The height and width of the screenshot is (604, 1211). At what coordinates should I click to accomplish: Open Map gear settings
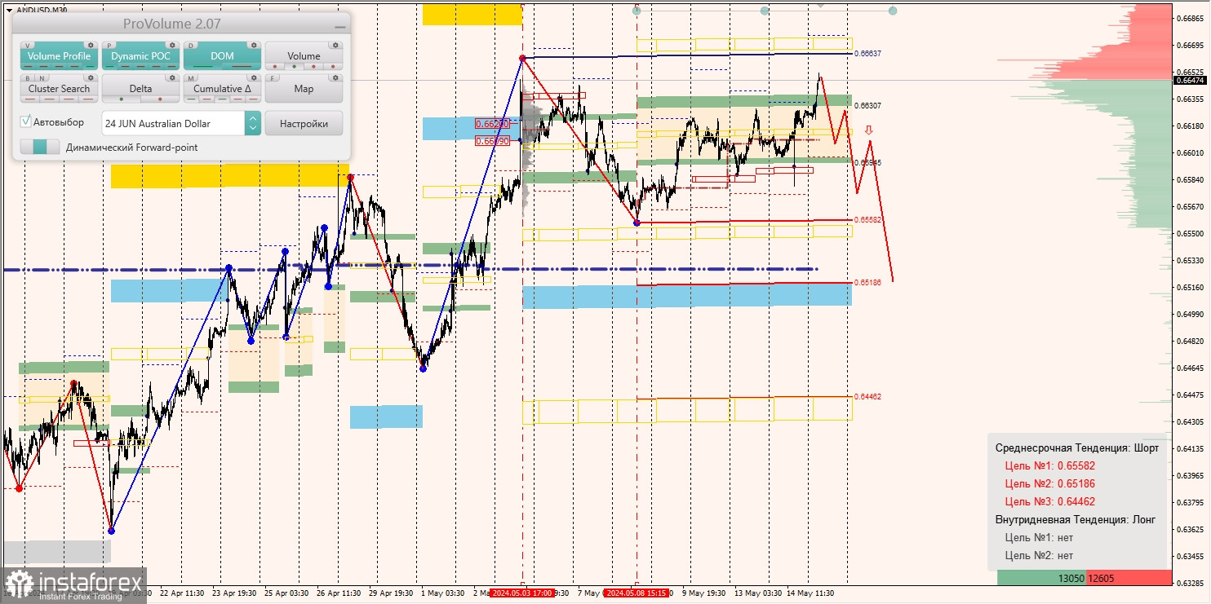coord(335,77)
